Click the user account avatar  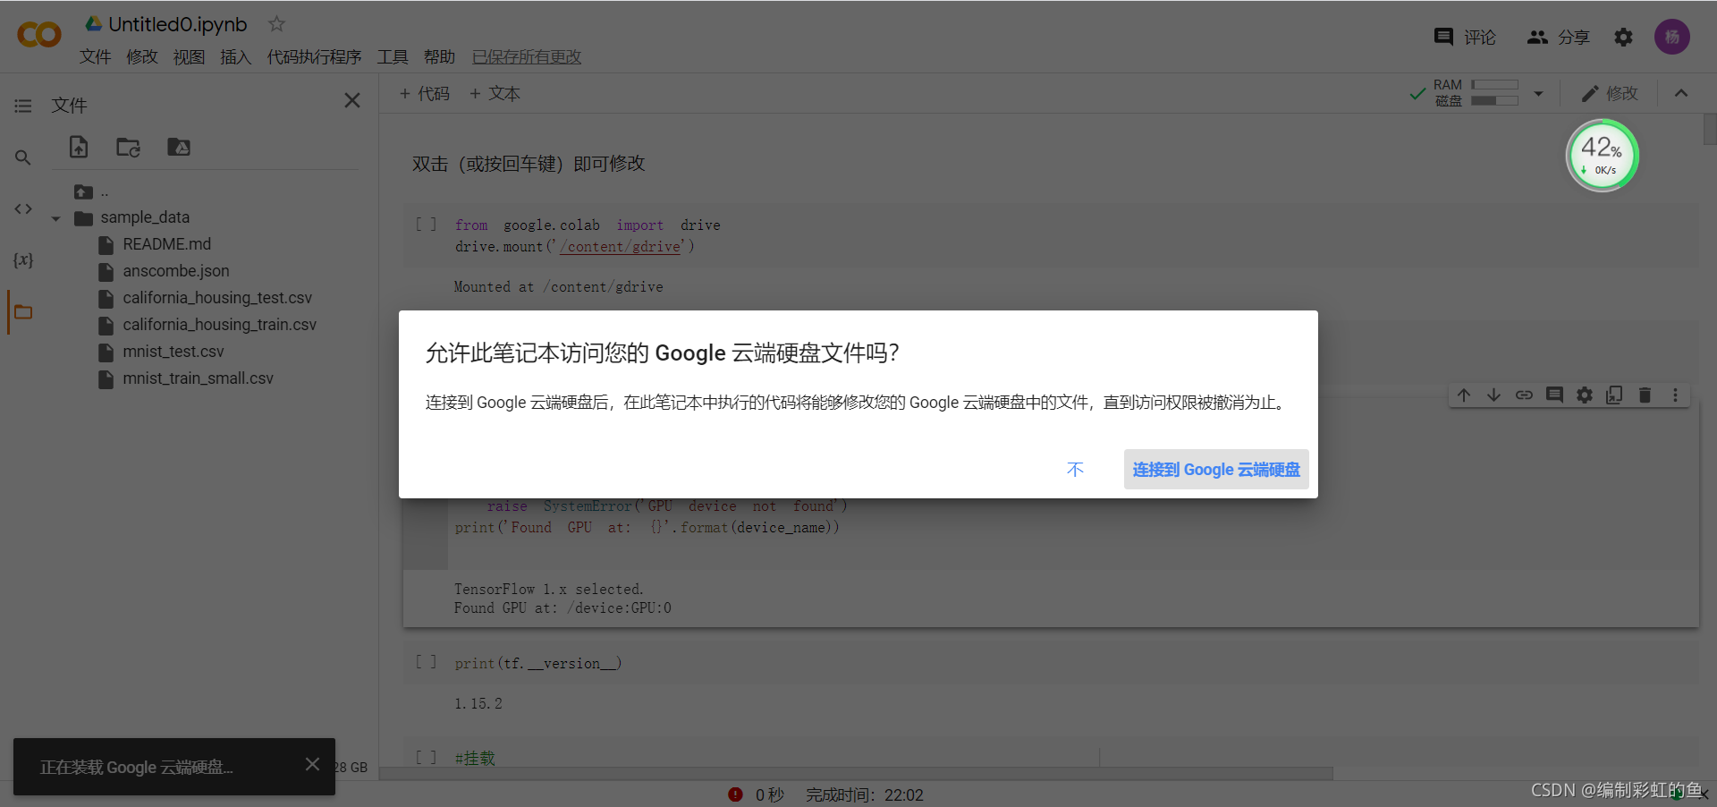pyautogui.click(x=1671, y=37)
